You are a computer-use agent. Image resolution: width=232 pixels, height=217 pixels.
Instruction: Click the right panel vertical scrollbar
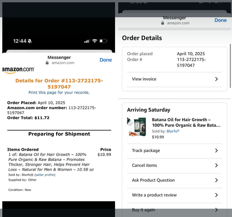click(x=231, y=66)
